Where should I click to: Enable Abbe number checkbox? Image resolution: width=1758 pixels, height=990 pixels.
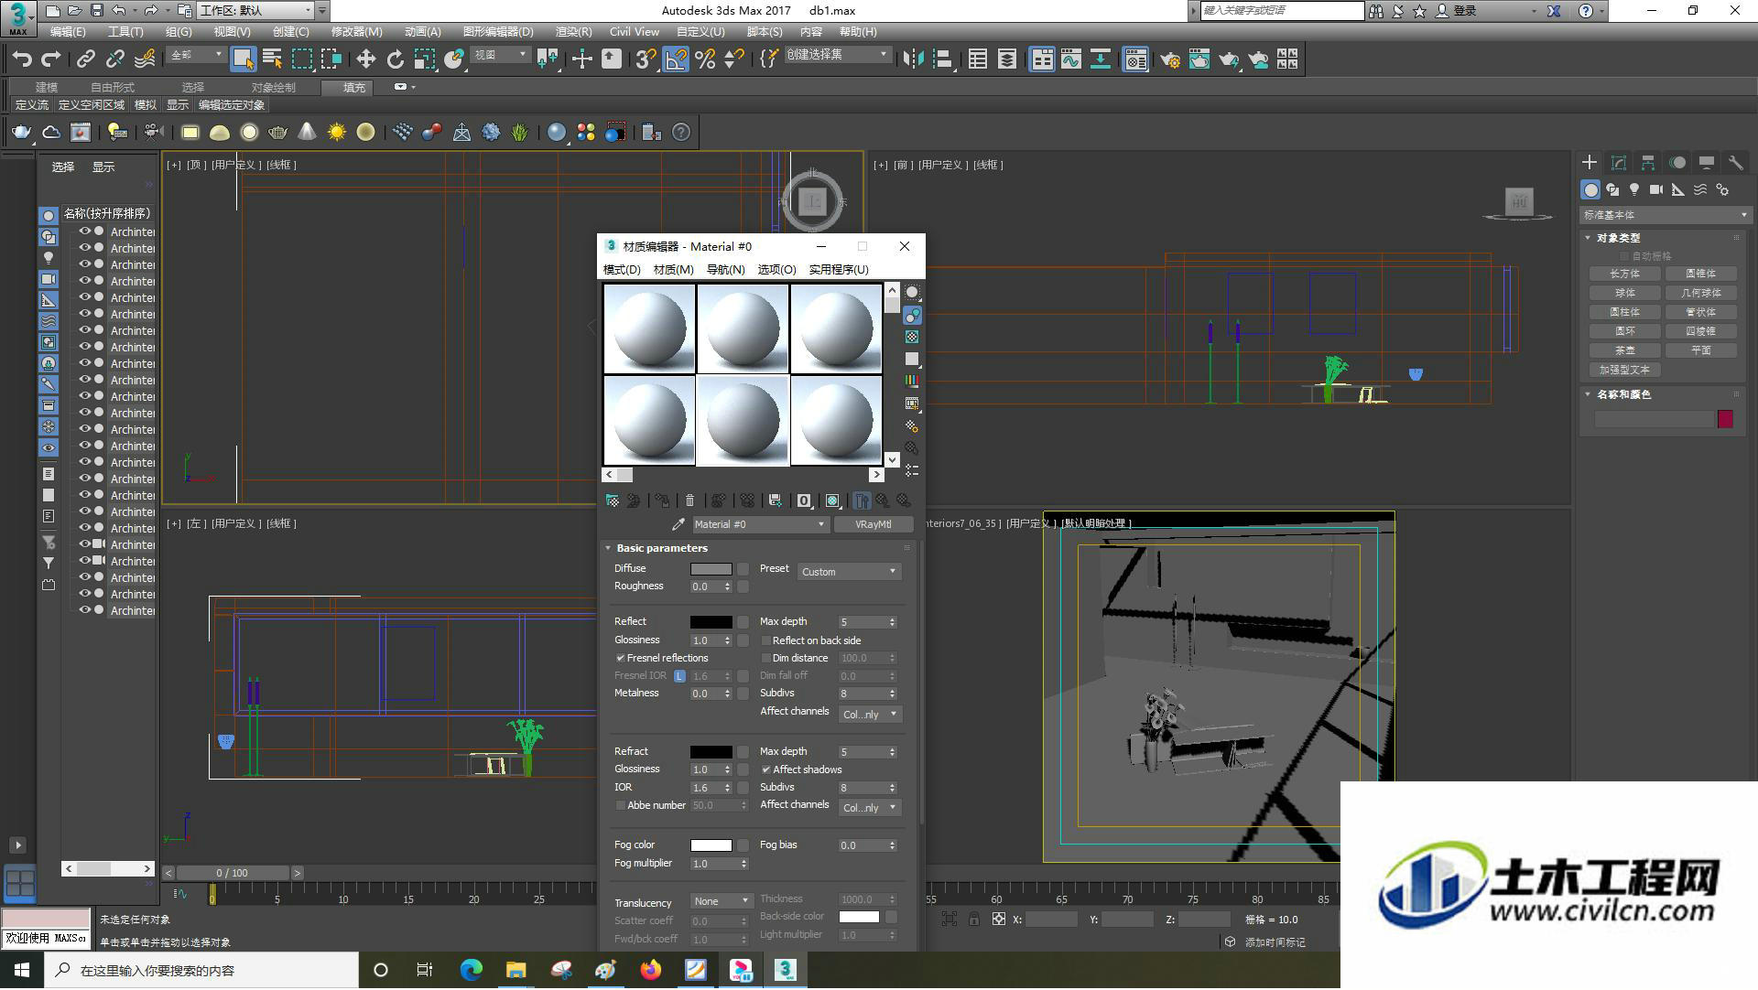pos(621,806)
